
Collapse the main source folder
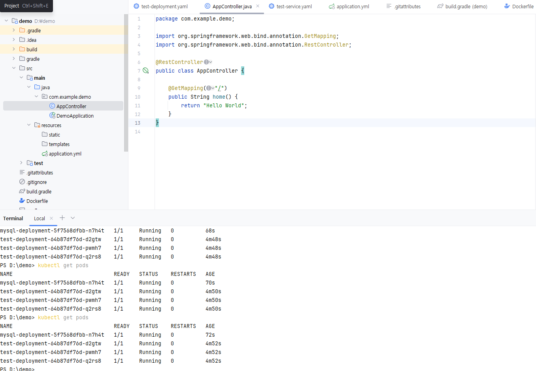pos(21,77)
